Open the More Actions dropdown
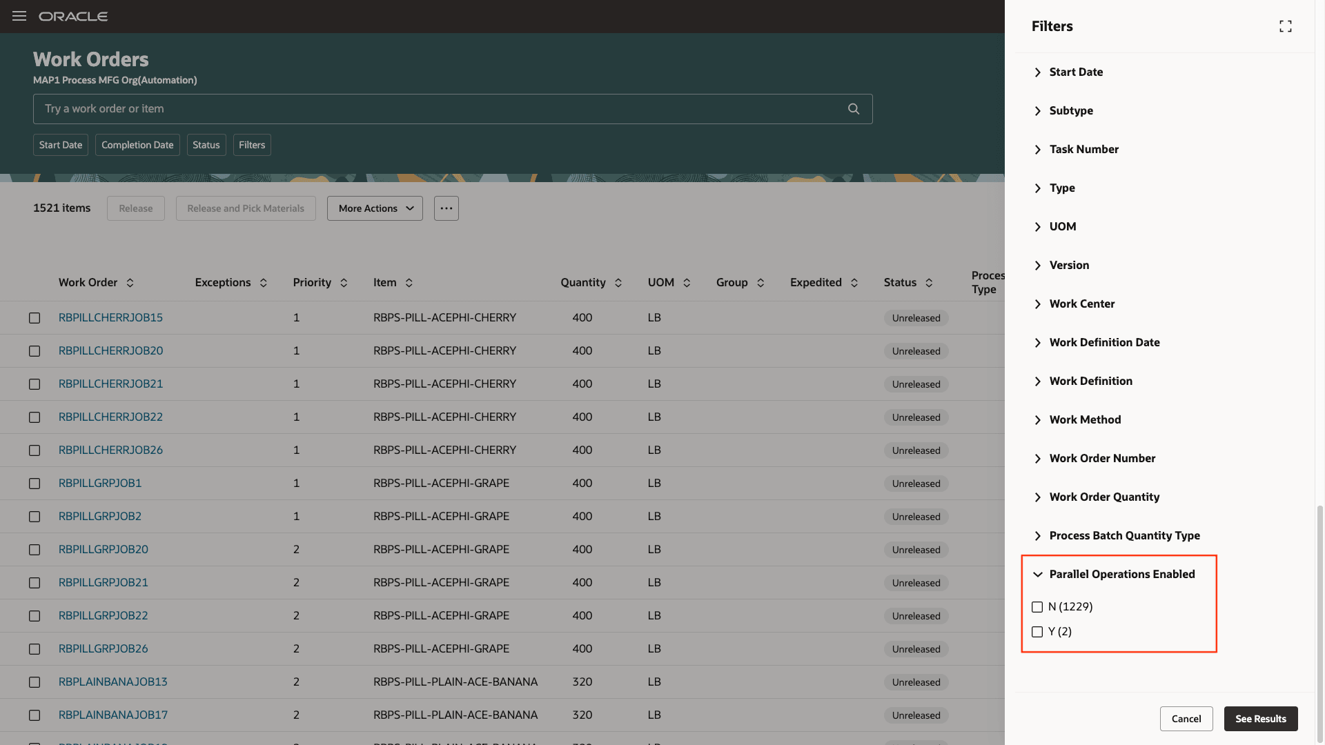 tap(375, 208)
